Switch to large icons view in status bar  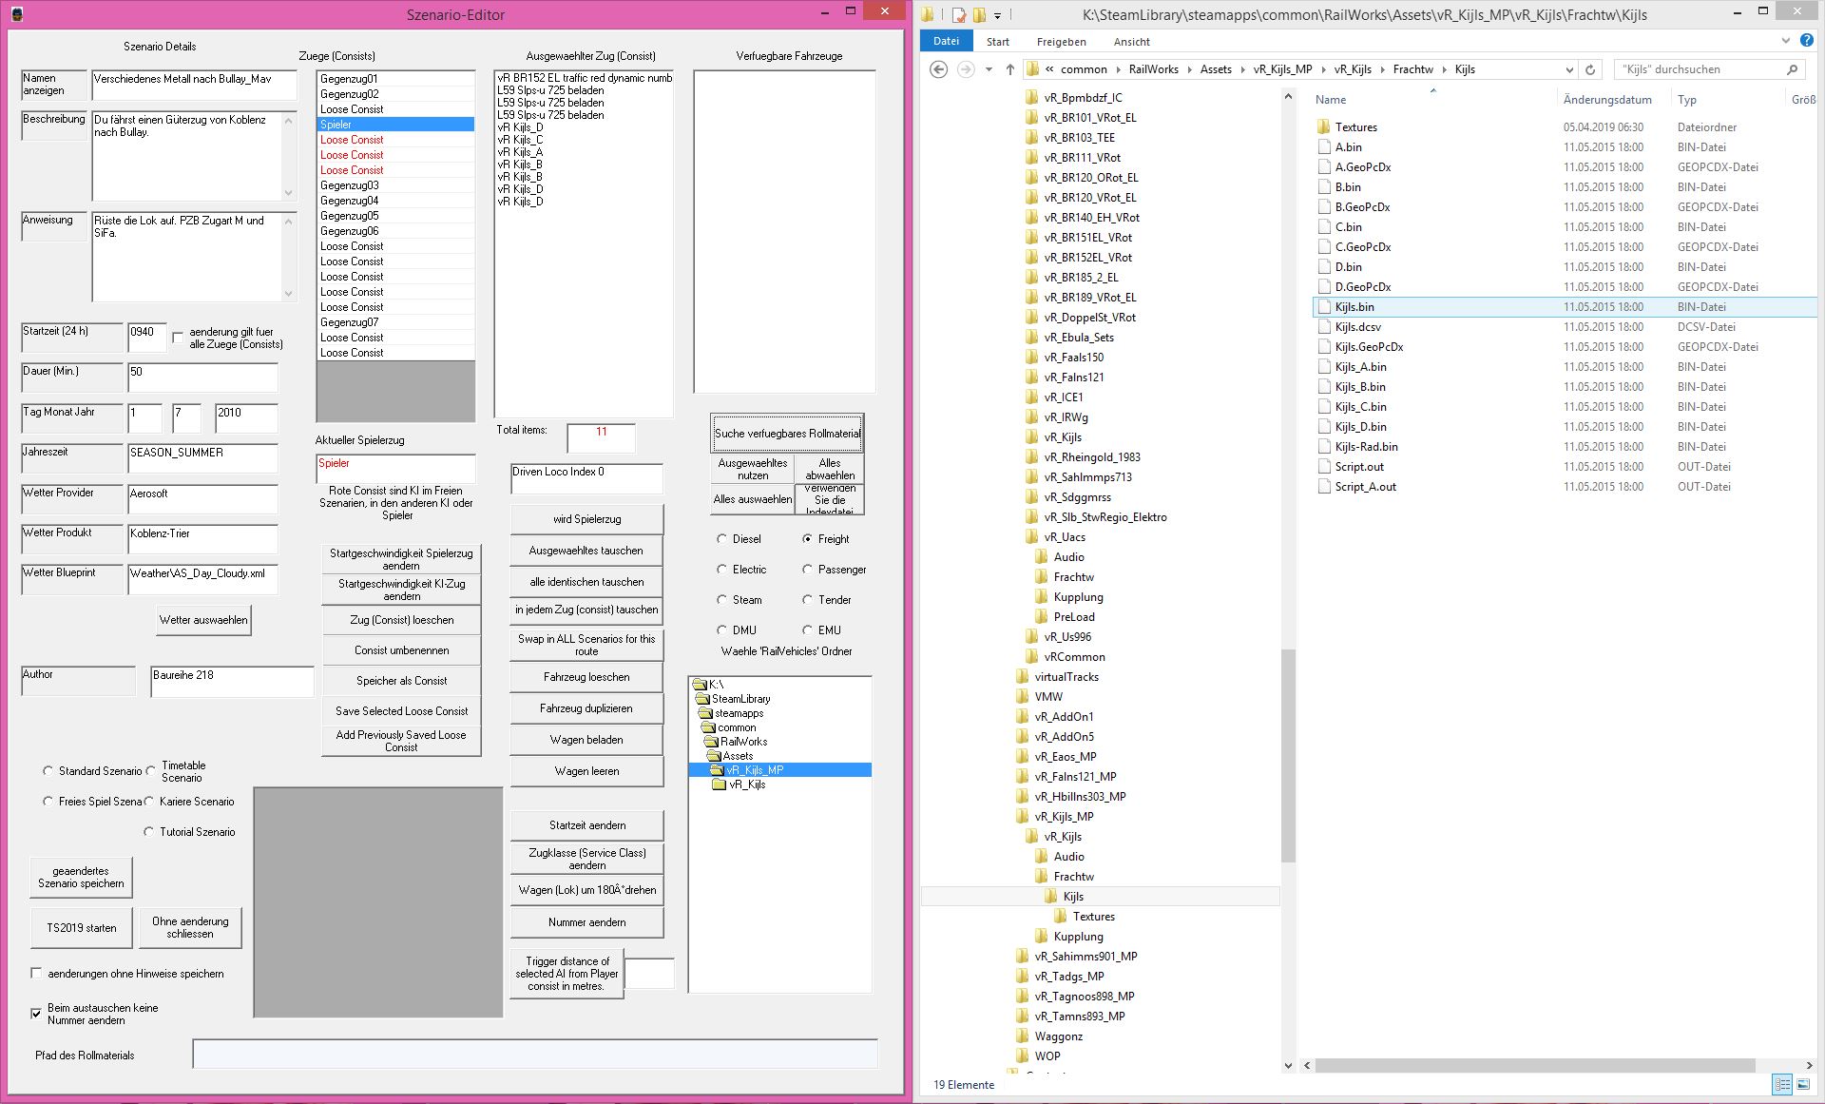(x=1803, y=1084)
